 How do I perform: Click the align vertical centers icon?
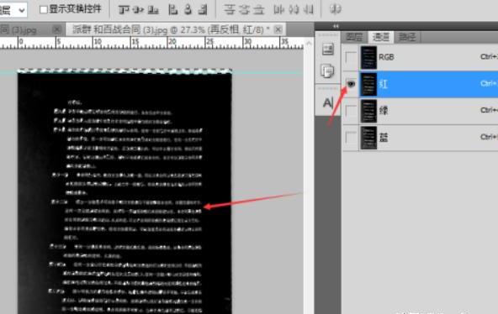click(139, 10)
